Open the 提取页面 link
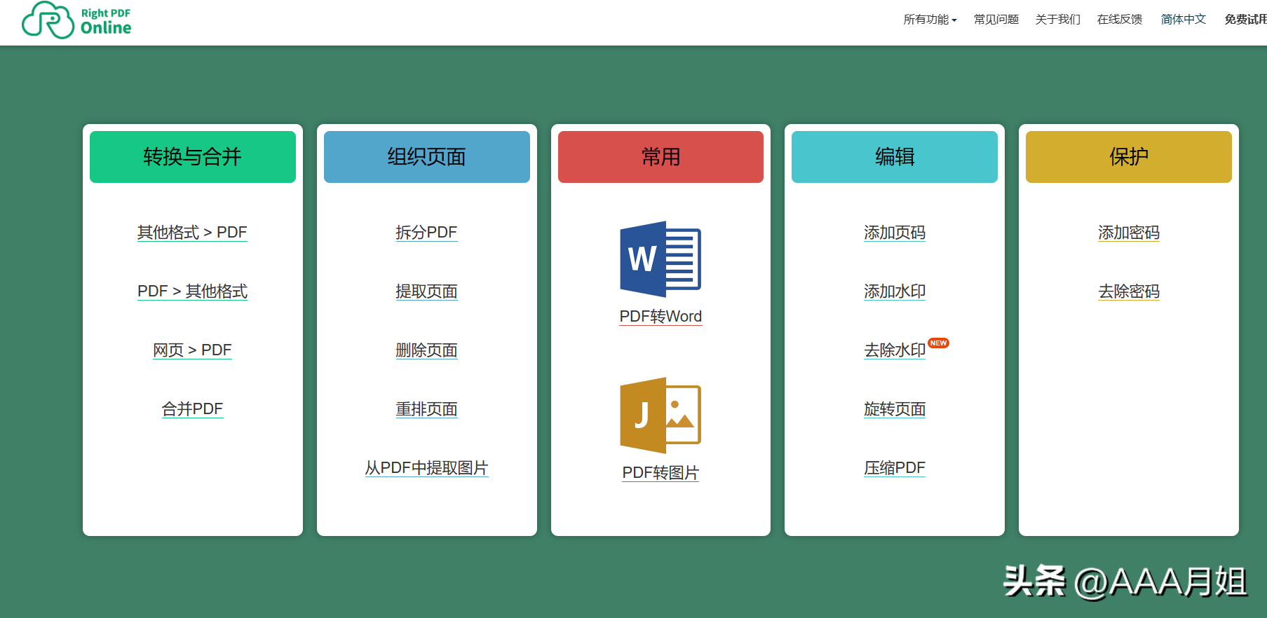This screenshot has height=618, width=1267. tap(426, 291)
